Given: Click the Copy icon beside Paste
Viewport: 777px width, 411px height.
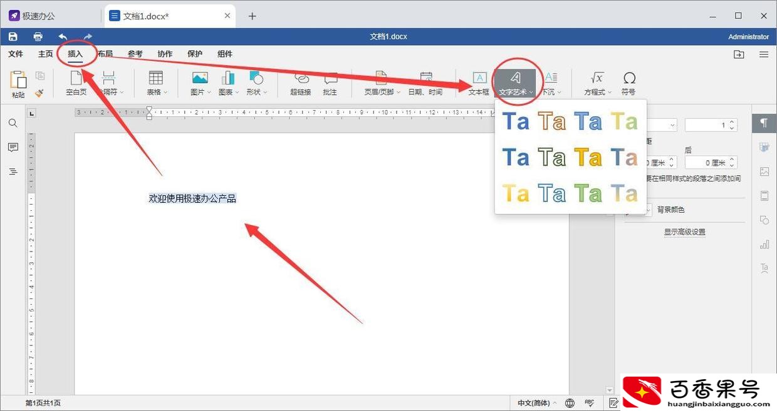Looking at the screenshot, I should pos(40,76).
